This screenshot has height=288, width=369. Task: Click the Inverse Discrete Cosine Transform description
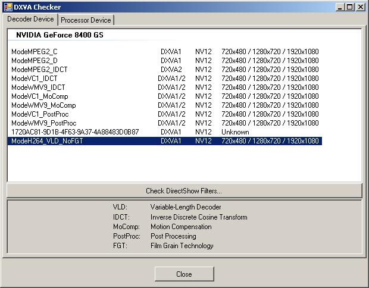tap(199, 217)
